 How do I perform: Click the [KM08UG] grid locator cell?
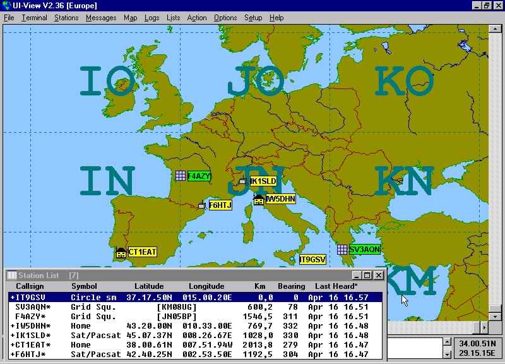(x=177, y=307)
